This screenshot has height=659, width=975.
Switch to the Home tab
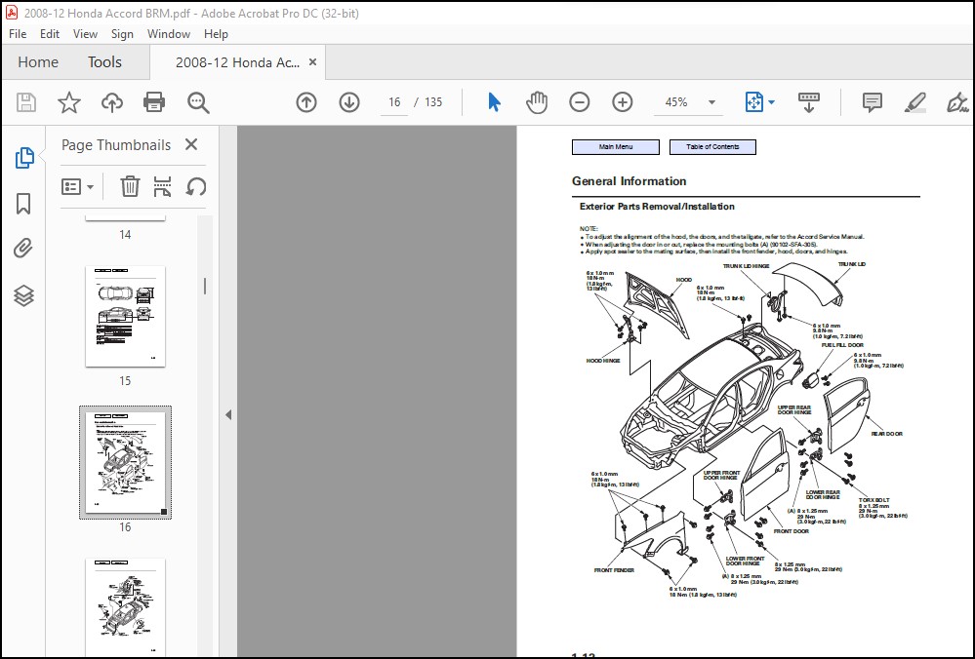pyautogui.click(x=38, y=62)
